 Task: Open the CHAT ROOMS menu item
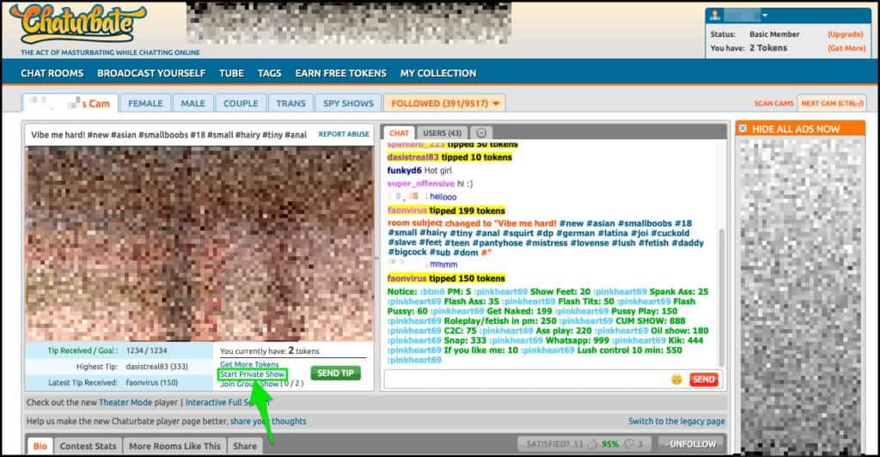[x=52, y=74]
